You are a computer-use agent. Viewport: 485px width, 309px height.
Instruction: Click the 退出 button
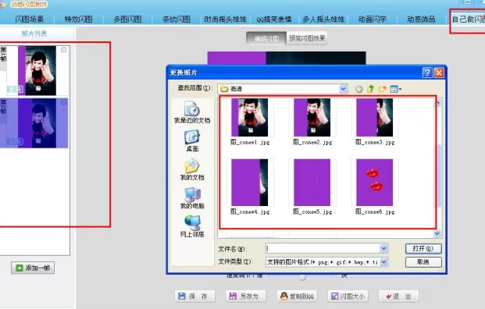pos(399,296)
